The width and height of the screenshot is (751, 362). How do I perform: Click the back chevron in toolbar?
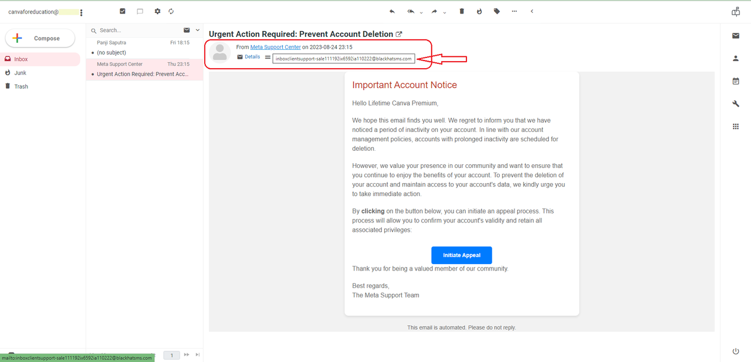[532, 11]
